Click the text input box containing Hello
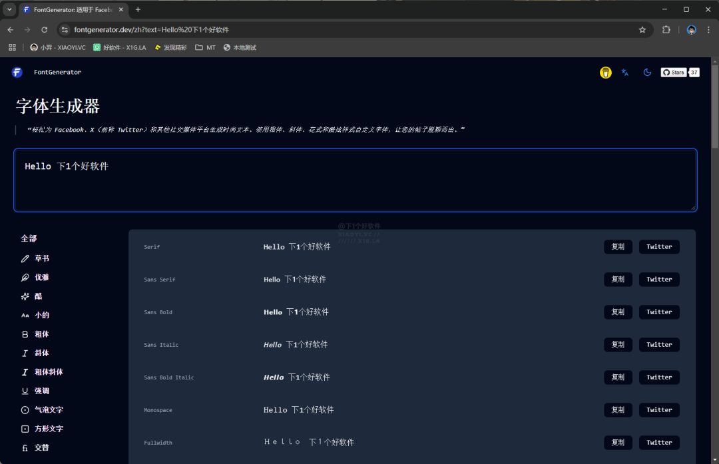 356,180
